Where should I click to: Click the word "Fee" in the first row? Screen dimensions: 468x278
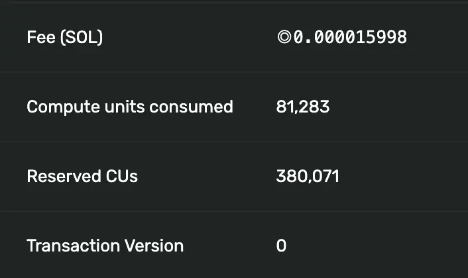[41, 37]
